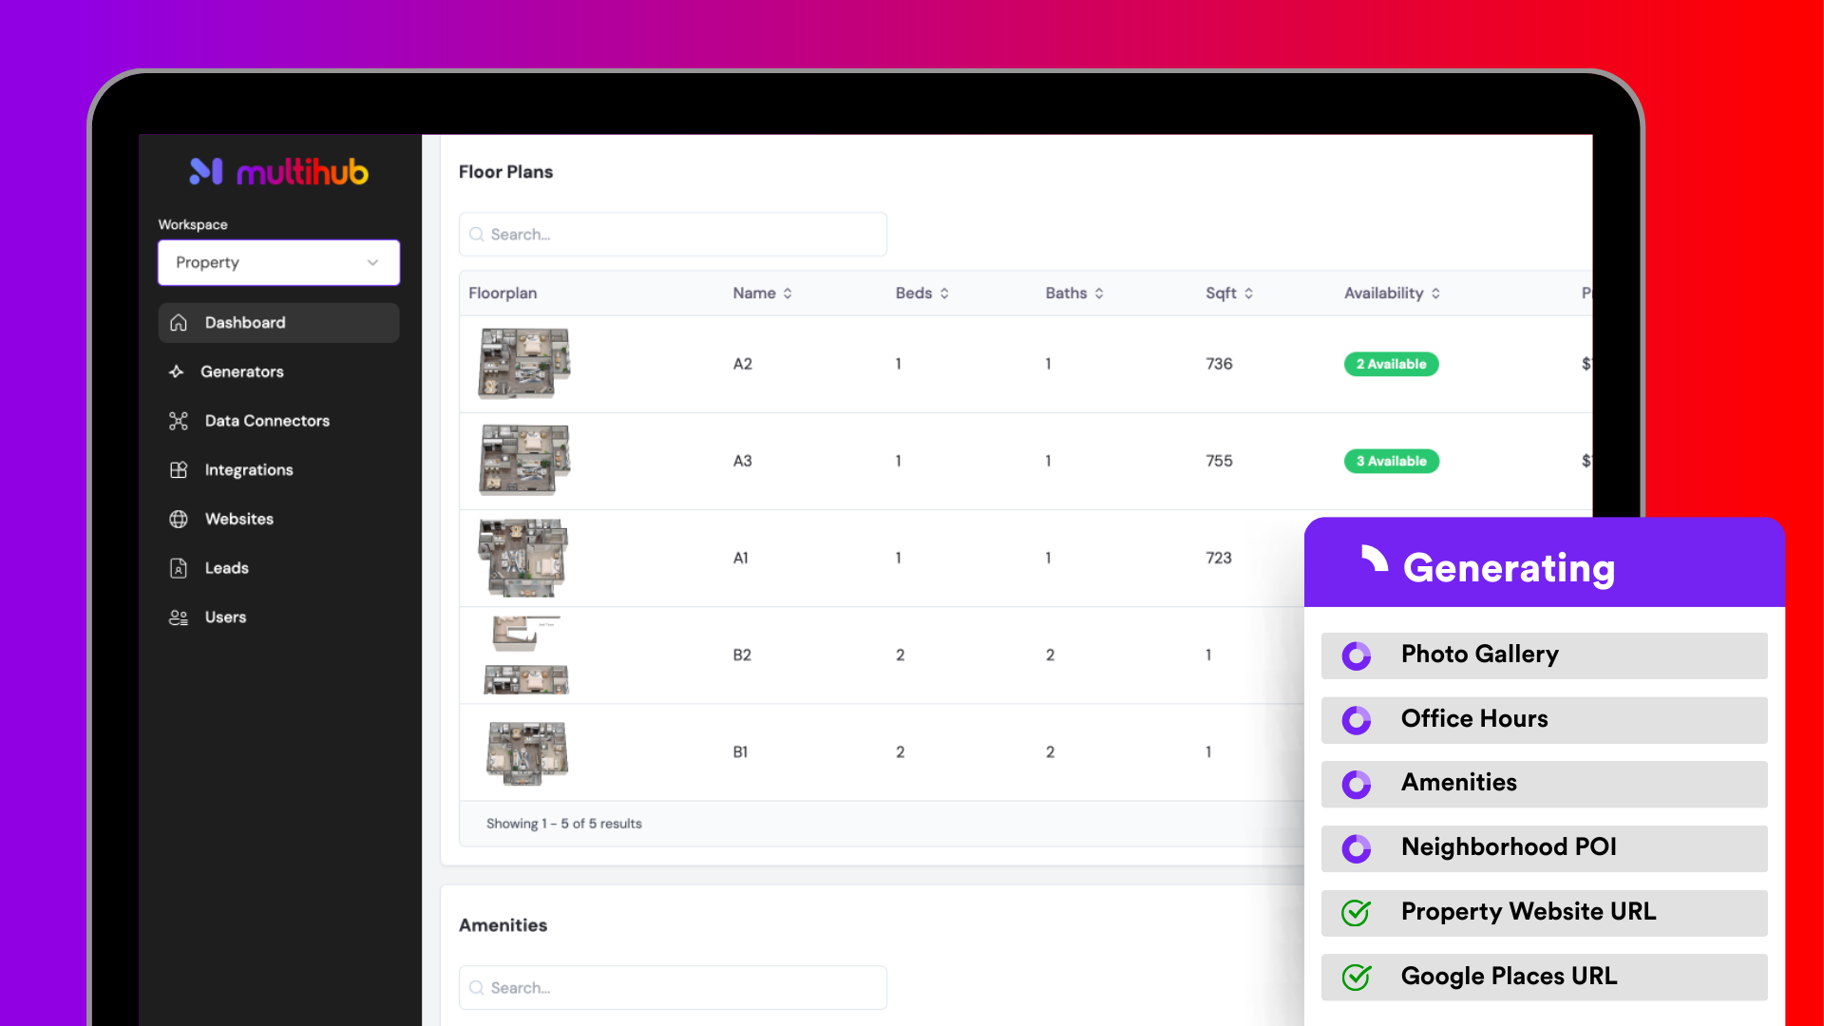Click the Dashboard home icon
Image resolution: width=1824 pixels, height=1026 pixels.
tap(179, 323)
